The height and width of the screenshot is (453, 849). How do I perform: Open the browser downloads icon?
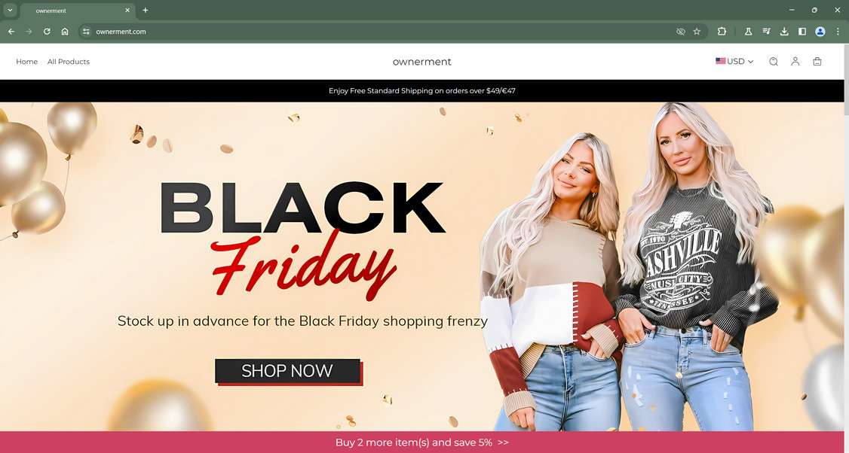pyautogui.click(x=784, y=32)
